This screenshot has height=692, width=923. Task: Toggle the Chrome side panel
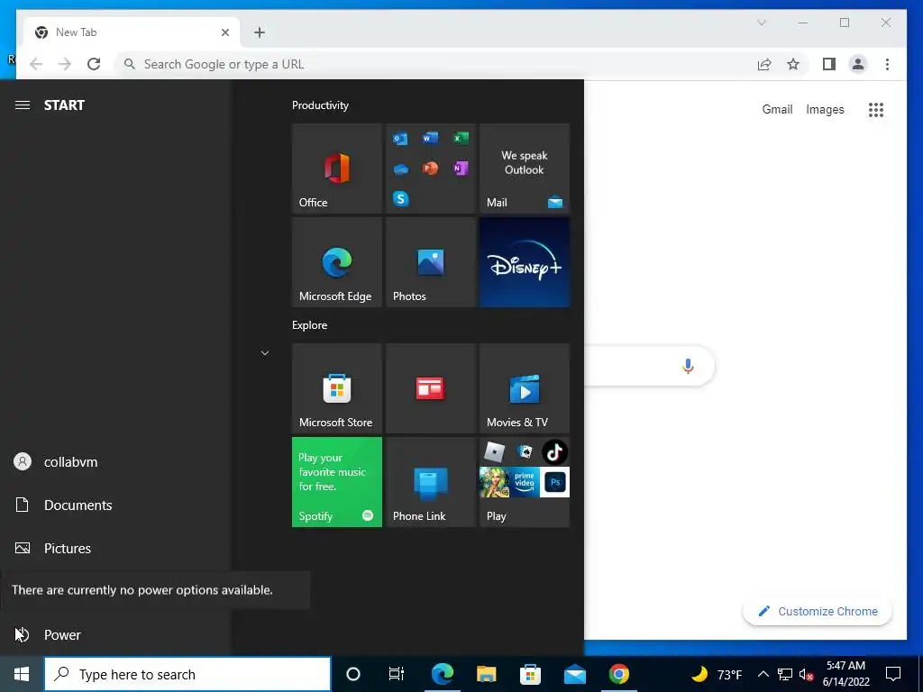point(829,64)
